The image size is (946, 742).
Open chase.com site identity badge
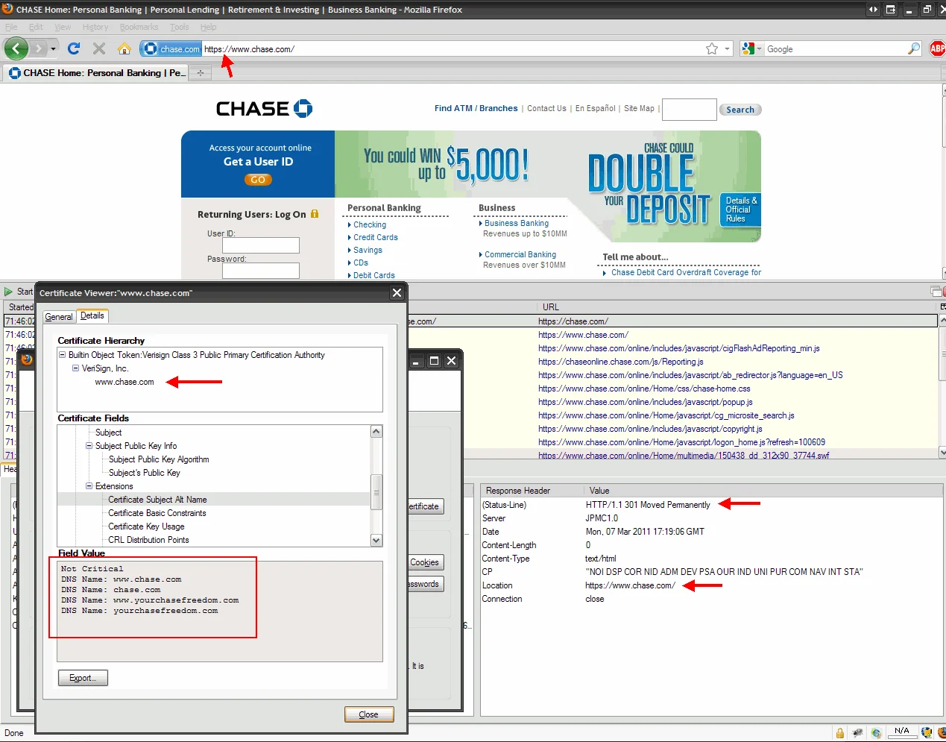coord(171,49)
